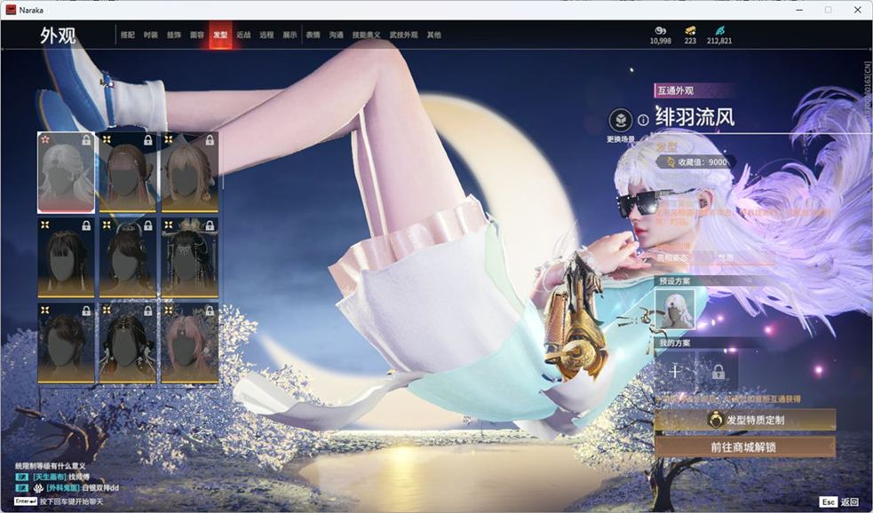Click the locked scheme slot under 我的方案
Image resolution: width=873 pixels, height=513 pixels.
[718, 371]
